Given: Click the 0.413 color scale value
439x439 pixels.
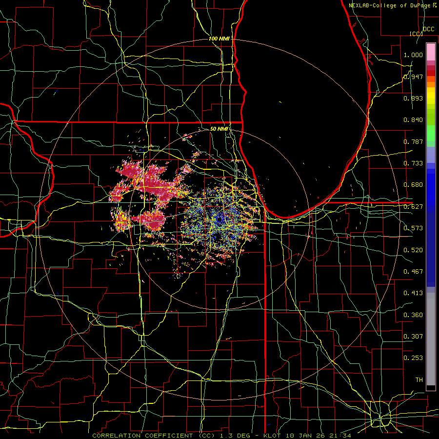Looking at the screenshot, I should click(413, 293).
